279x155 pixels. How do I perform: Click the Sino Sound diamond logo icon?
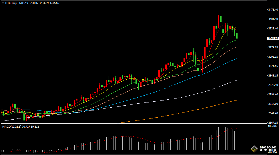click(254, 149)
